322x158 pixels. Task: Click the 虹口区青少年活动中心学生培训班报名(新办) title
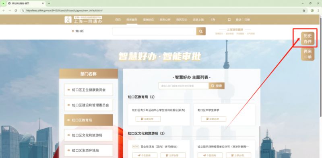pyautogui.click(x=159, y=110)
